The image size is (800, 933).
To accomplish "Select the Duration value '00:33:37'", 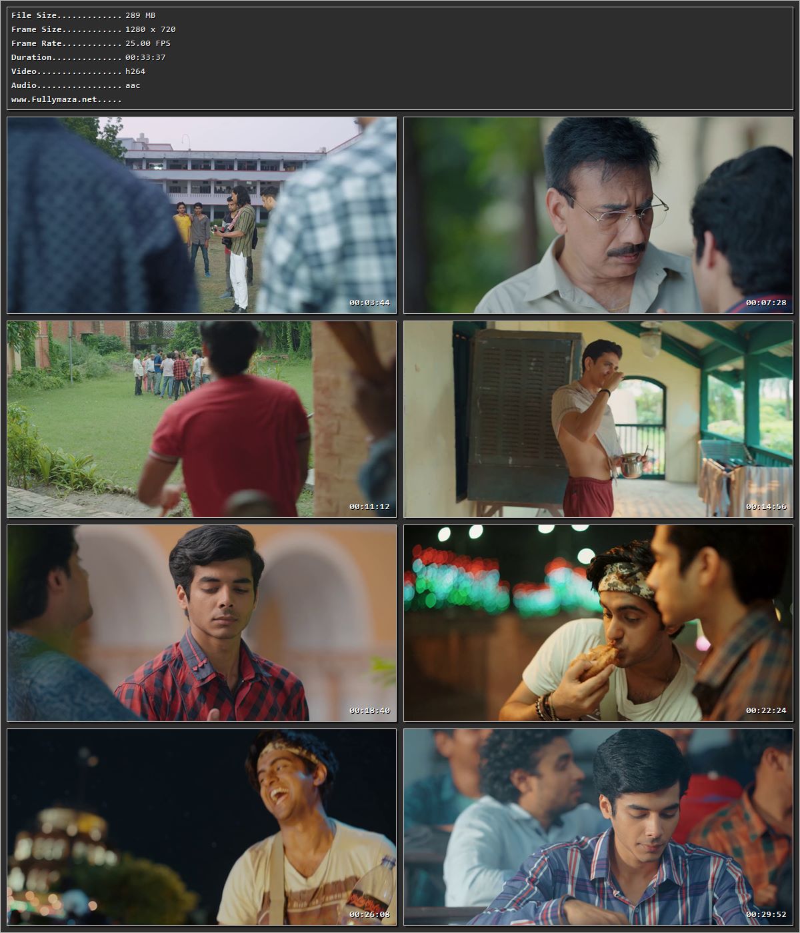I will [x=145, y=57].
